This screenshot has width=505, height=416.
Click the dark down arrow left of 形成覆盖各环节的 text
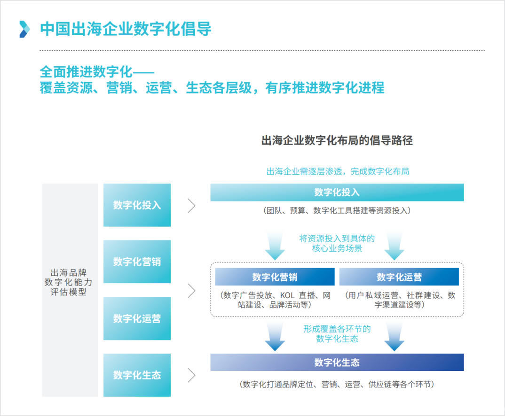275,337
